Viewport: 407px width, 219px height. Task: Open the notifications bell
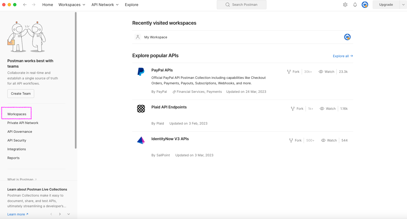click(355, 5)
